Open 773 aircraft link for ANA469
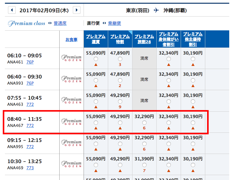232x180 pixels. click(30, 168)
